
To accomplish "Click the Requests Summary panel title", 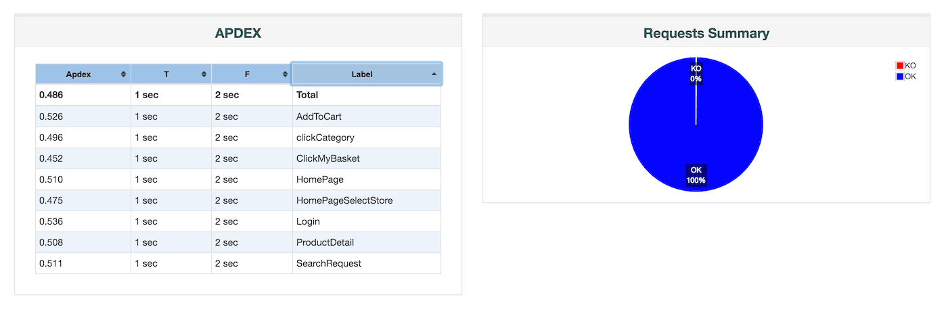I will [706, 33].
